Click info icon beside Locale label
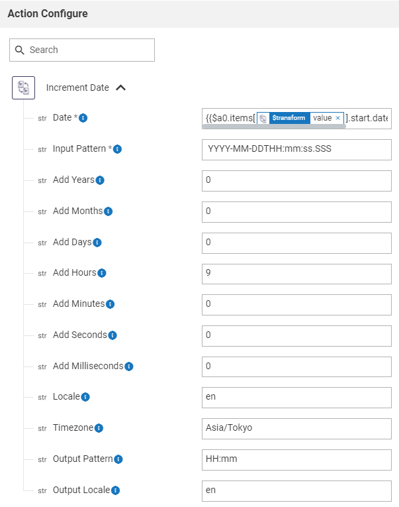The height and width of the screenshot is (507, 399). pyautogui.click(x=85, y=397)
